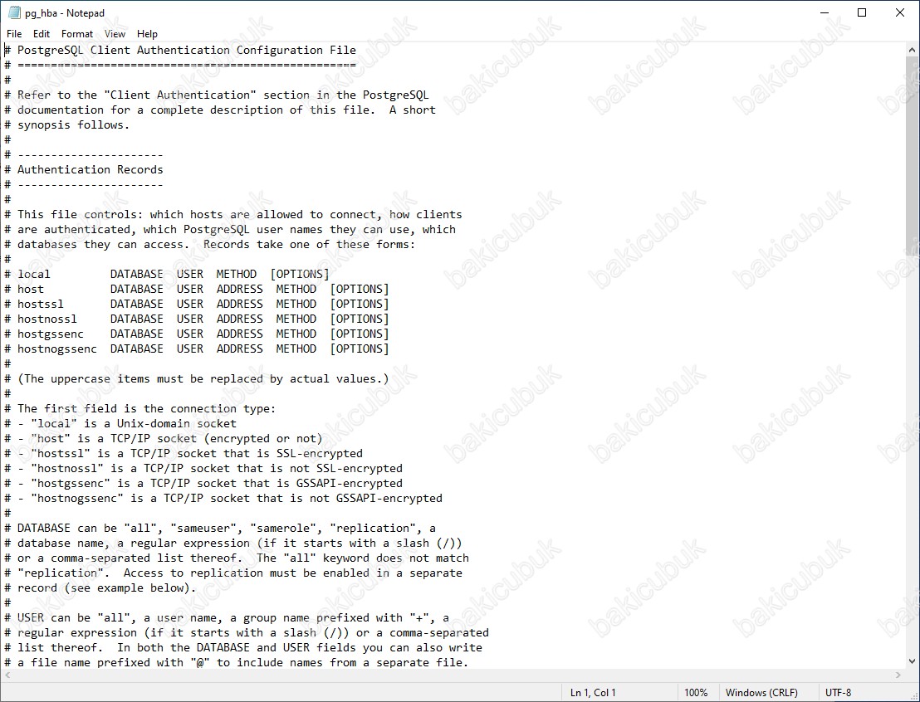The width and height of the screenshot is (920, 702).
Task: Click vertical scrollbar up arrow
Action: pos(912,51)
